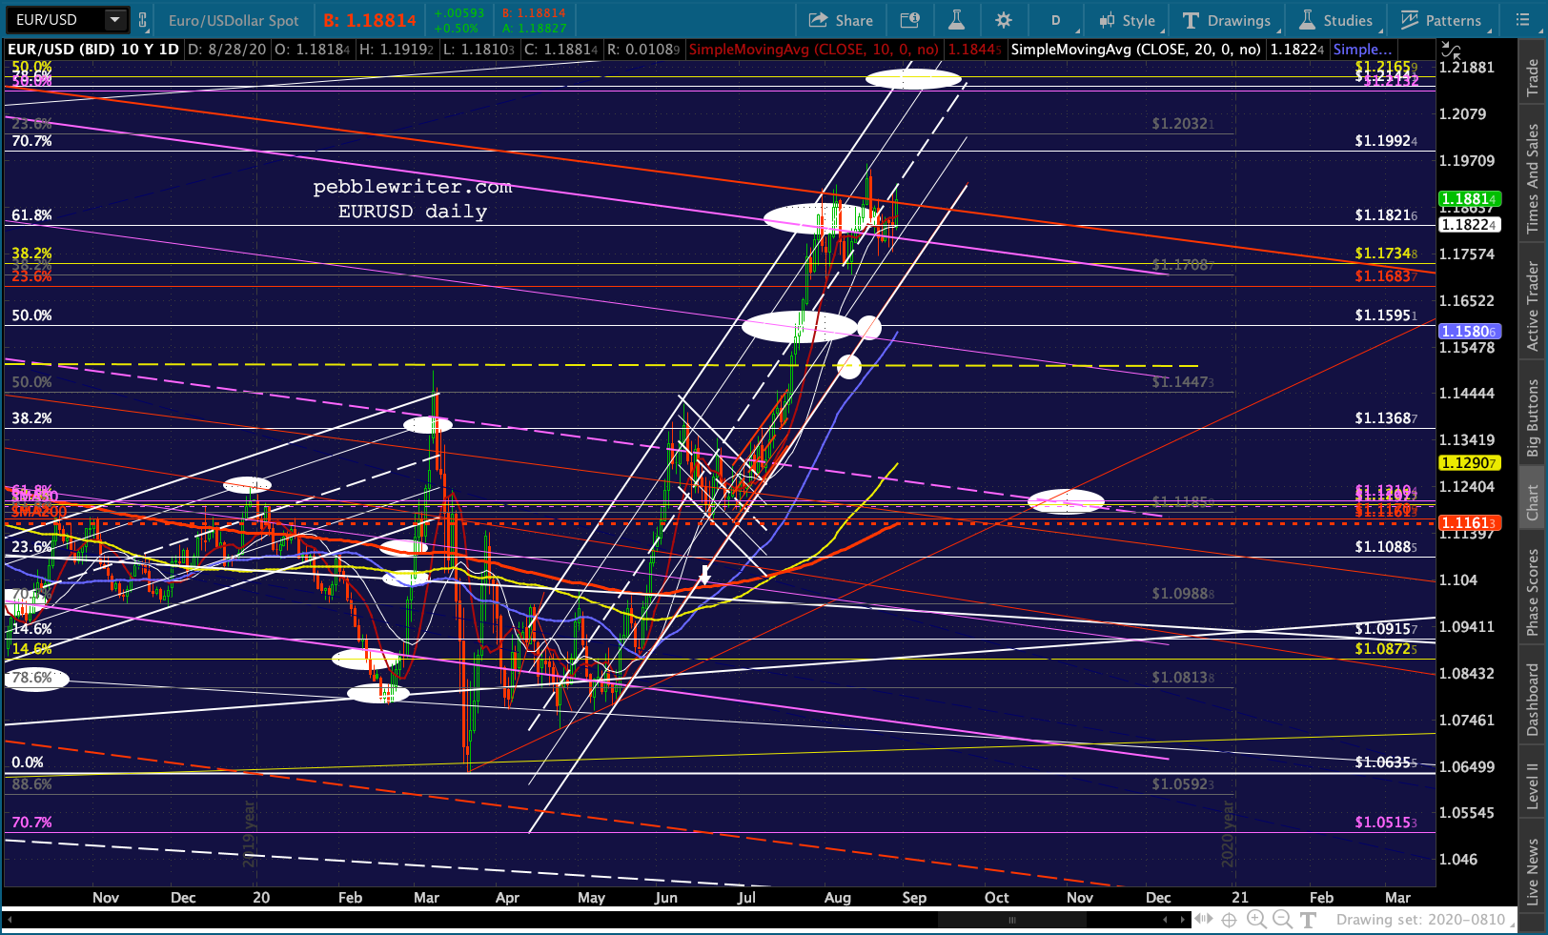Click the Sep label on the time axis
This screenshot has width=1548, height=935.
(914, 898)
